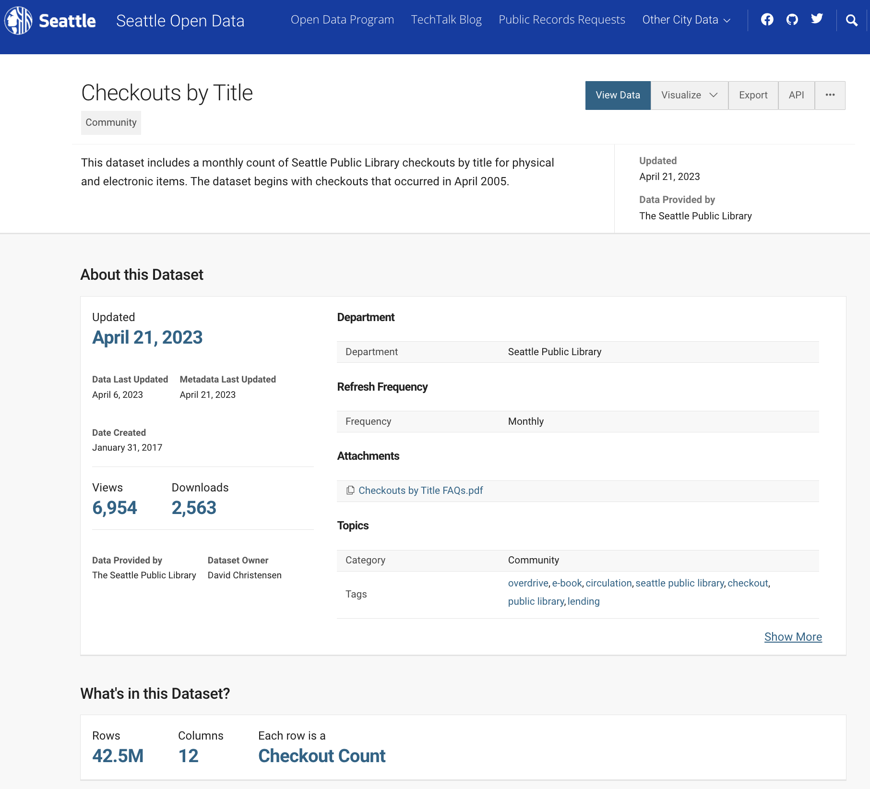Open the Visualize dropdown
The width and height of the screenshot is (870, 789).
[x=689, y=95]
